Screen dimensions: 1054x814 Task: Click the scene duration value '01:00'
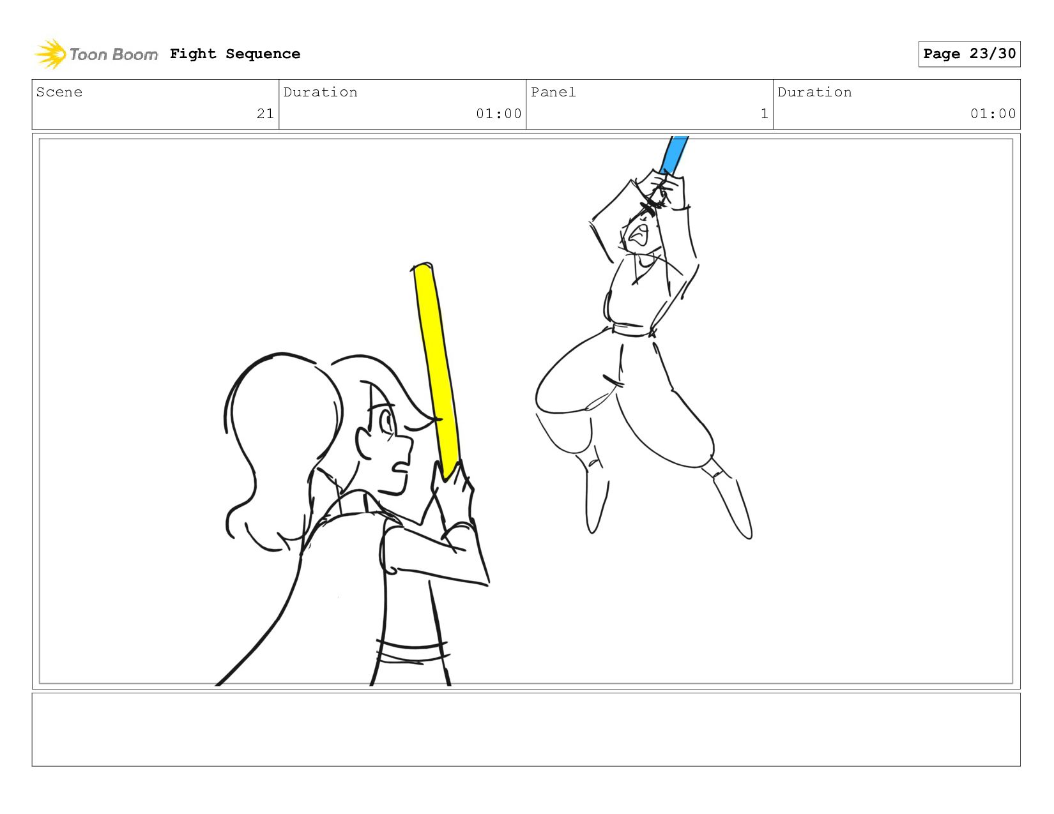(498, 114)
